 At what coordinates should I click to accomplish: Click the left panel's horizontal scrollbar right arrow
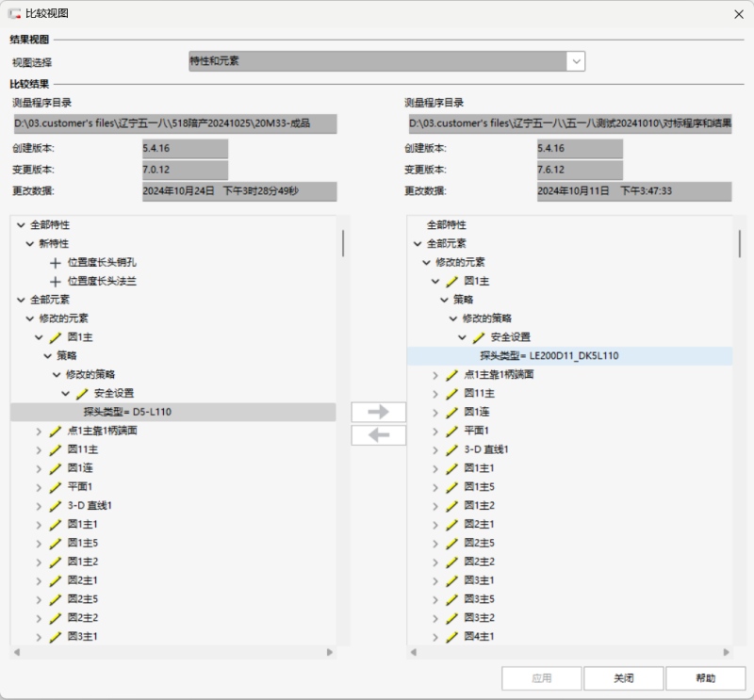point(330,652)
